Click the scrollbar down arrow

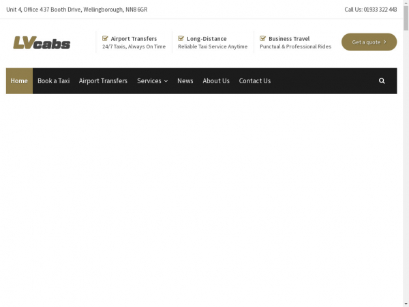click(405, 303)
